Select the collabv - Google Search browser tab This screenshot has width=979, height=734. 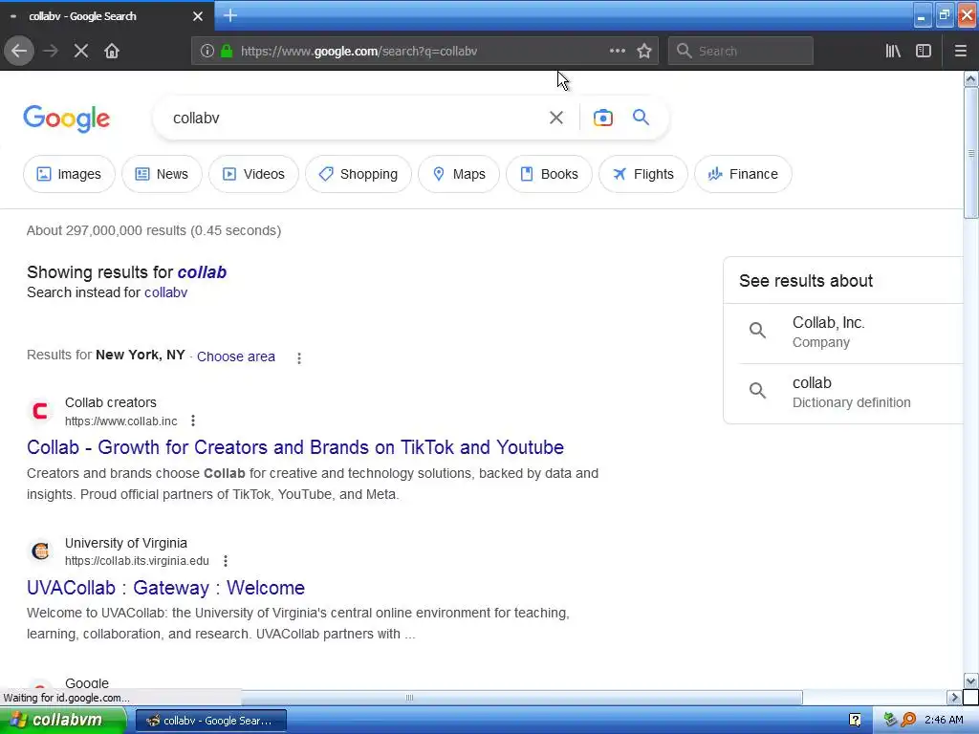click(106, 16)
